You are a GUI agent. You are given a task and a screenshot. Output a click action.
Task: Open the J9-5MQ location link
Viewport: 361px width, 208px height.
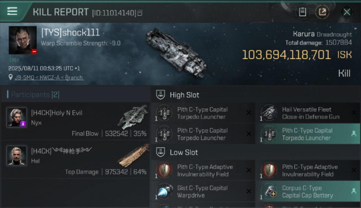[49, 78]
